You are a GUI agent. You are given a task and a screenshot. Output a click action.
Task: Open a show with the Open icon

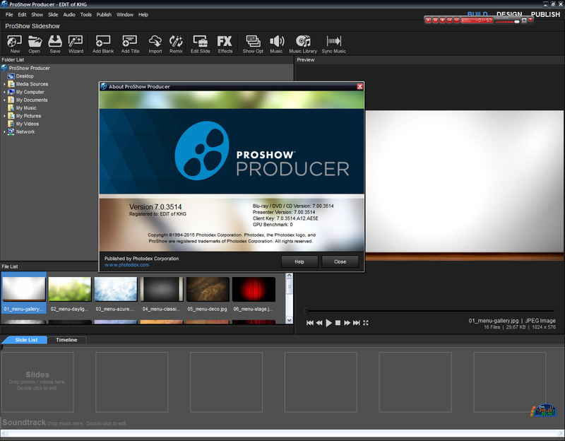point(34,45)
